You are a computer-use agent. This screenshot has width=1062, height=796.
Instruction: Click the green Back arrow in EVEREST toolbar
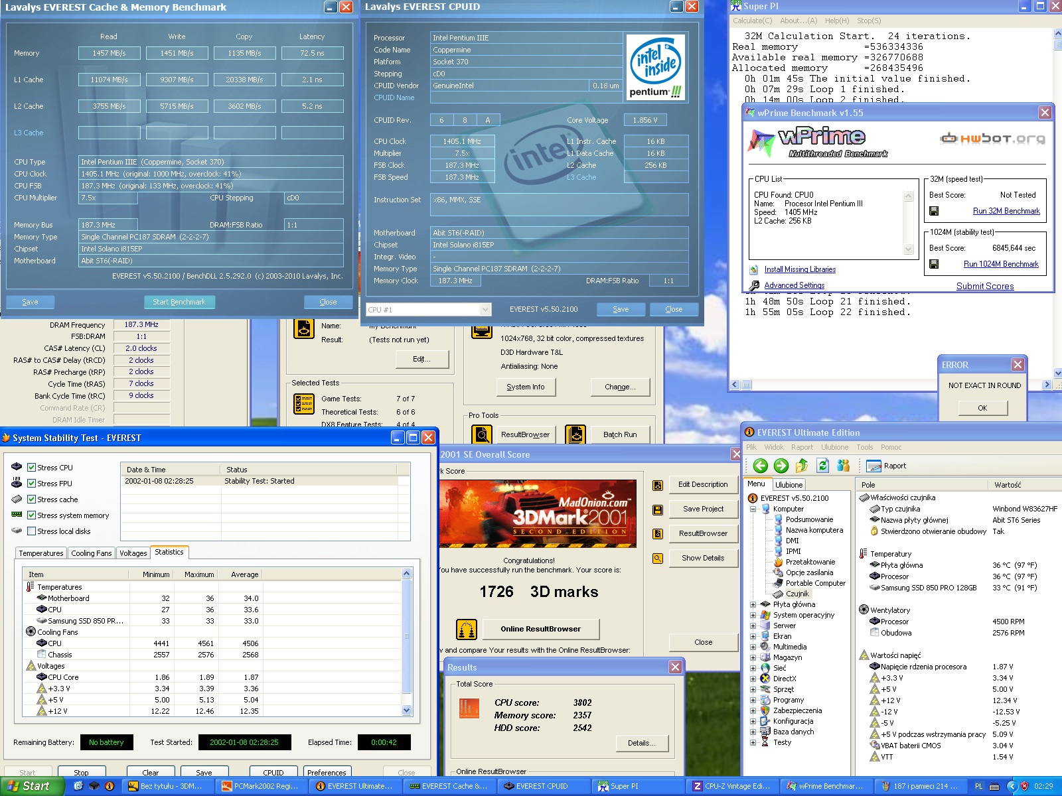tap(761, 466)
